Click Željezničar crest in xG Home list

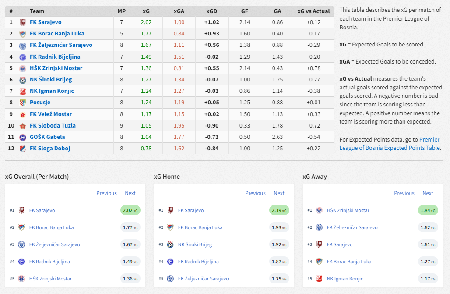pos(170,279)
